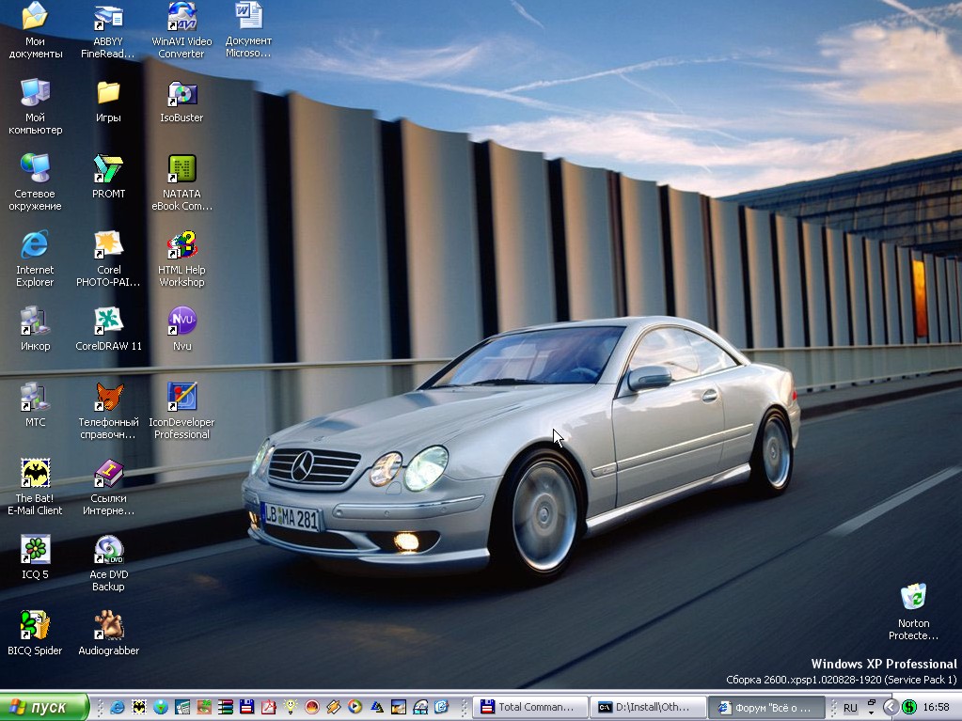
Task: Select the ICQ 5 desktop icon
Action: 35,551
